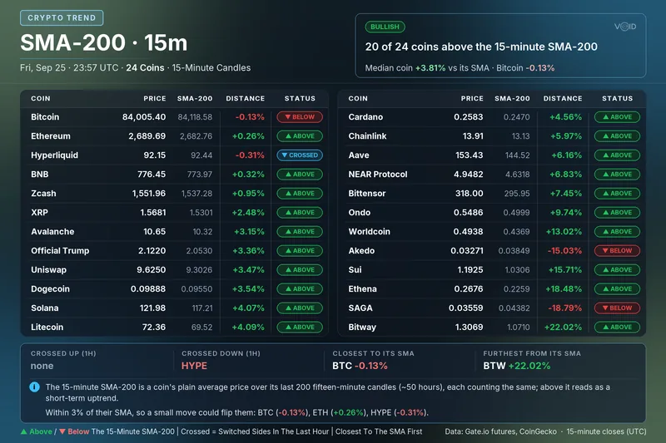Click Dogecoin's ABOVE status badge

[300, 288]
